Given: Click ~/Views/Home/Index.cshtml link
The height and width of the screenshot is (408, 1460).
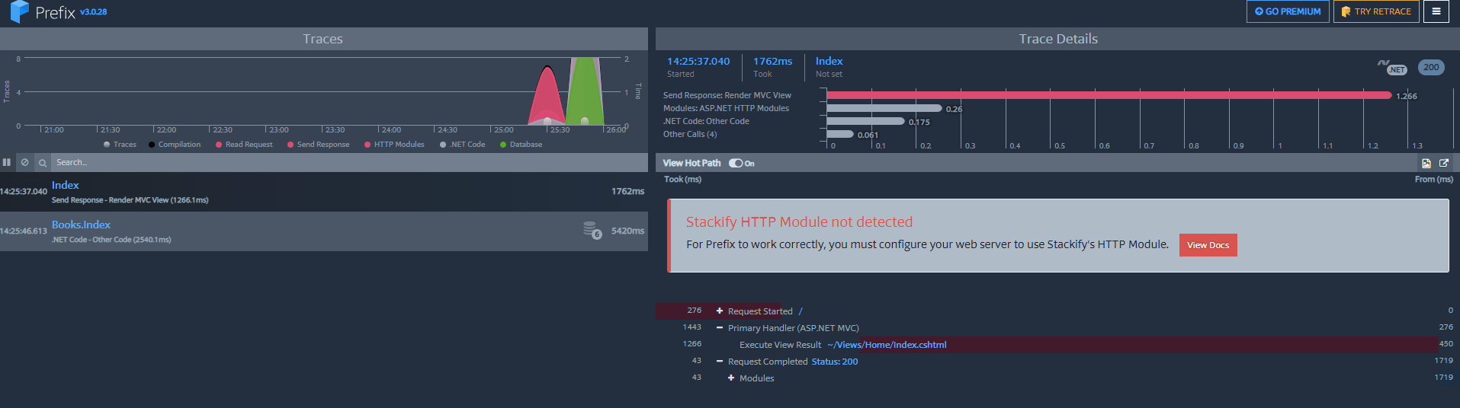Looking at the screenshot, I should point(887,345).
